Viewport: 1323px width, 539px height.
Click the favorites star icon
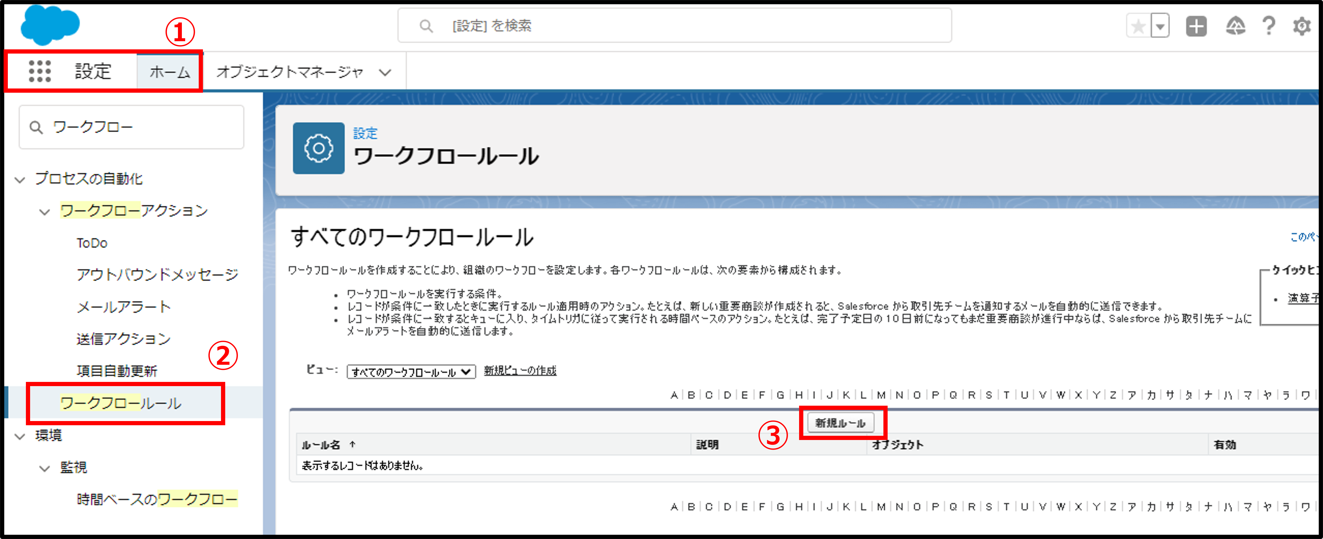click(1138, 26)
